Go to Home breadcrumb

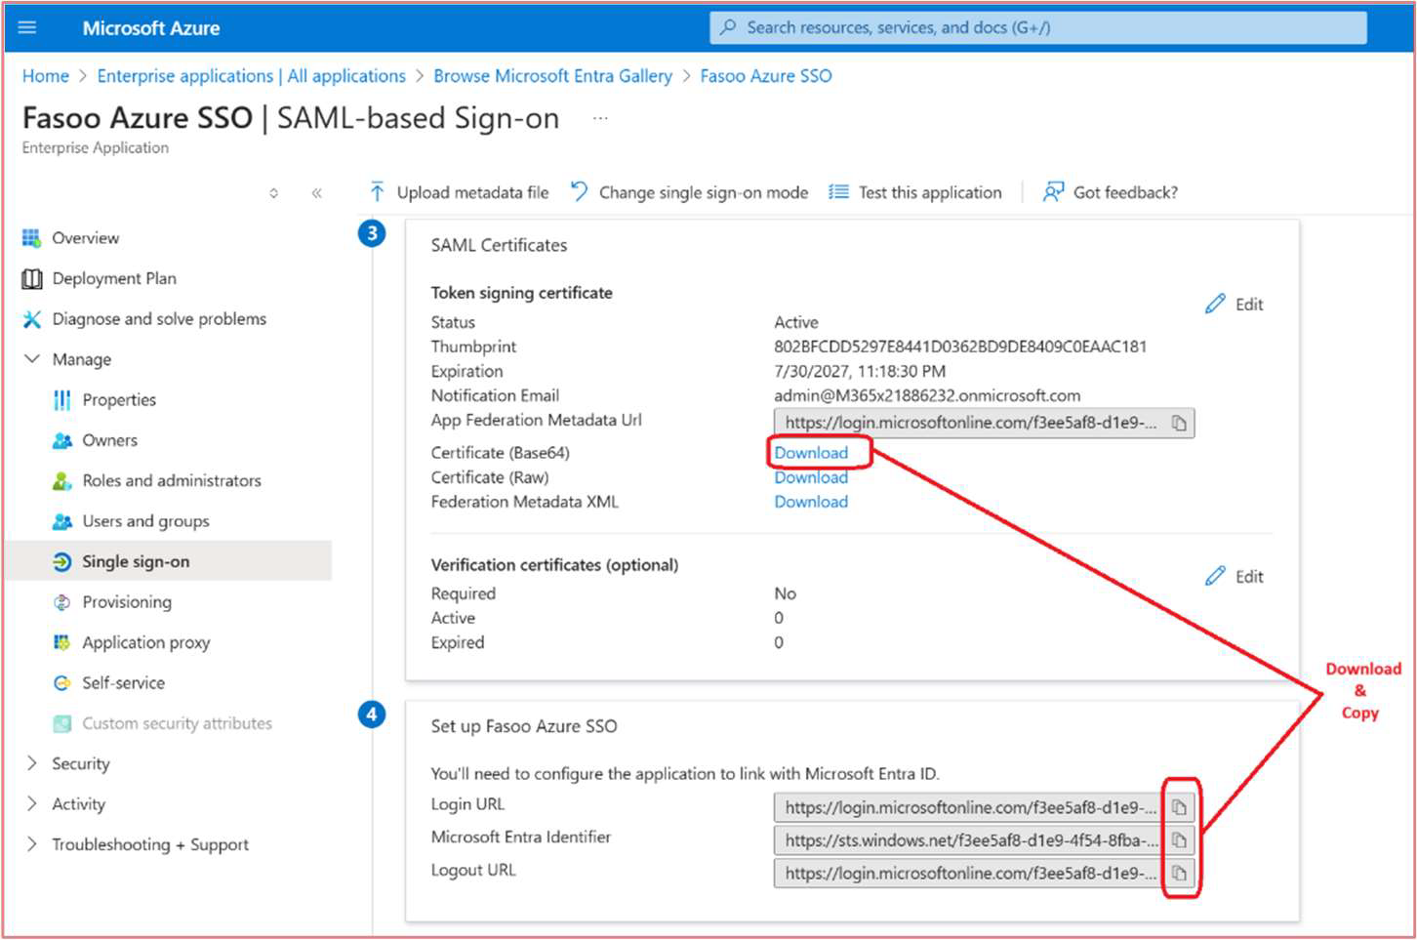tap(46, 76)
